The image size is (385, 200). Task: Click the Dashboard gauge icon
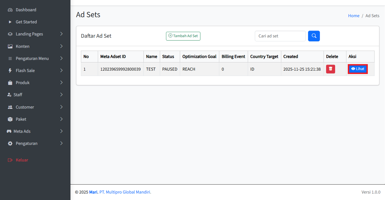click(10, 10)
